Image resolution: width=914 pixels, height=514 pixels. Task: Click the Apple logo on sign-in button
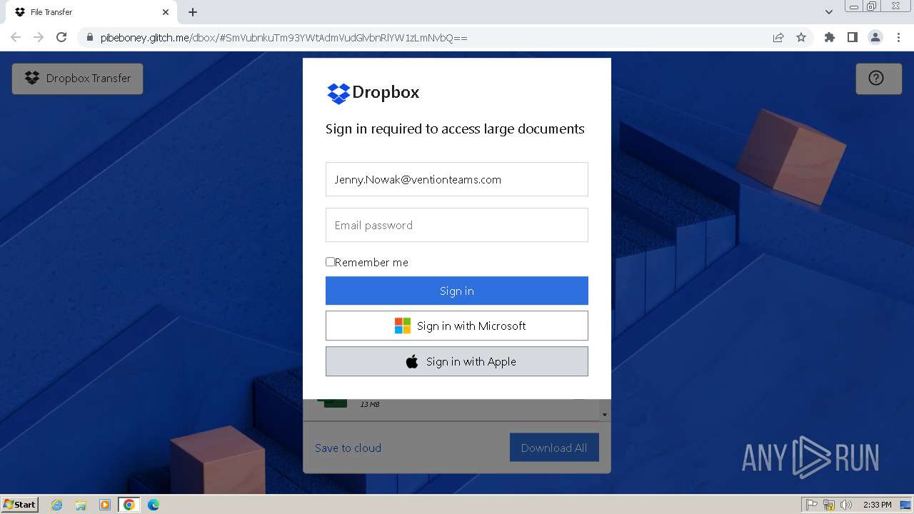point(412,361)
